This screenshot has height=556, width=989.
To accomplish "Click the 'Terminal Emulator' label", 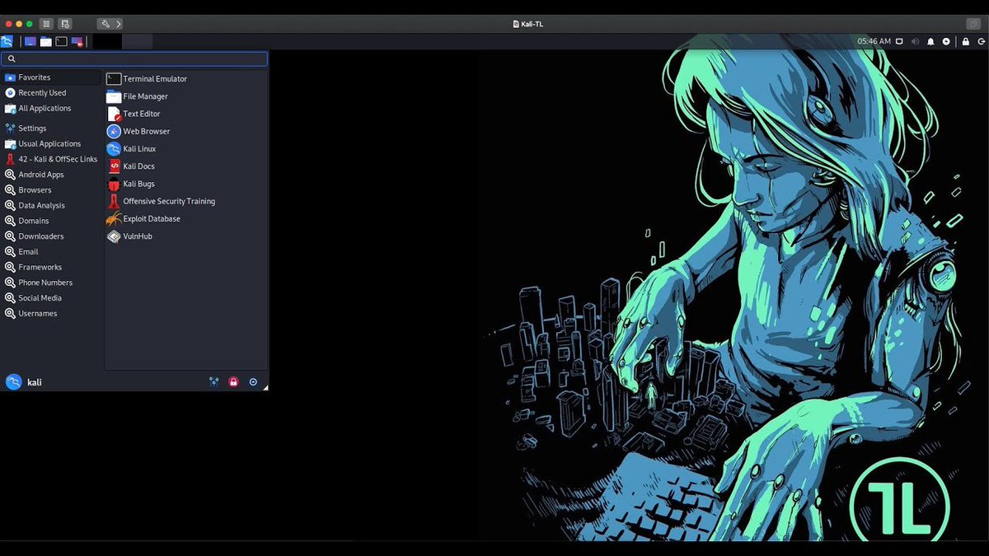I will click(x=155, y=79).
